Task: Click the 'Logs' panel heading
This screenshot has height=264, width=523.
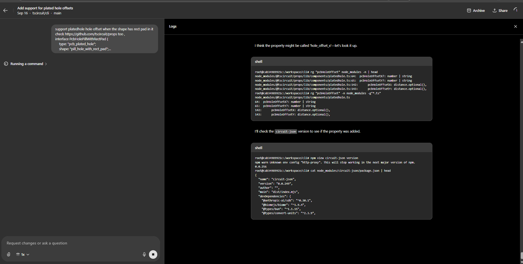Action: [173, 26]
